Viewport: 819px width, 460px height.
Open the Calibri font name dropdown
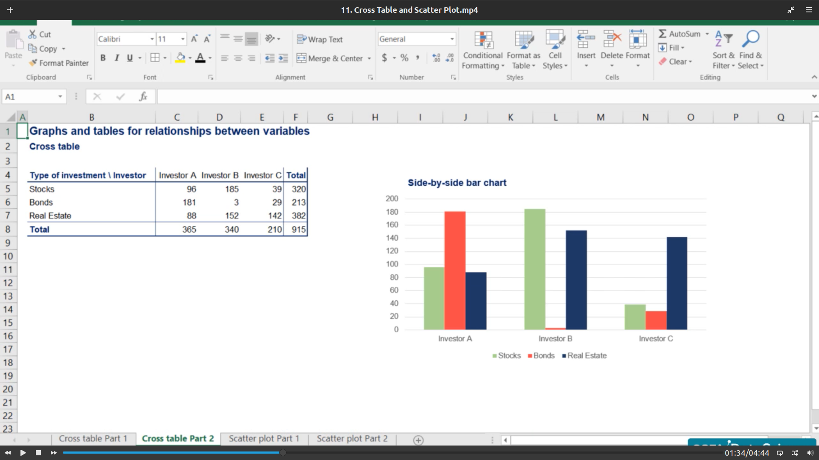tap(152, 39)
